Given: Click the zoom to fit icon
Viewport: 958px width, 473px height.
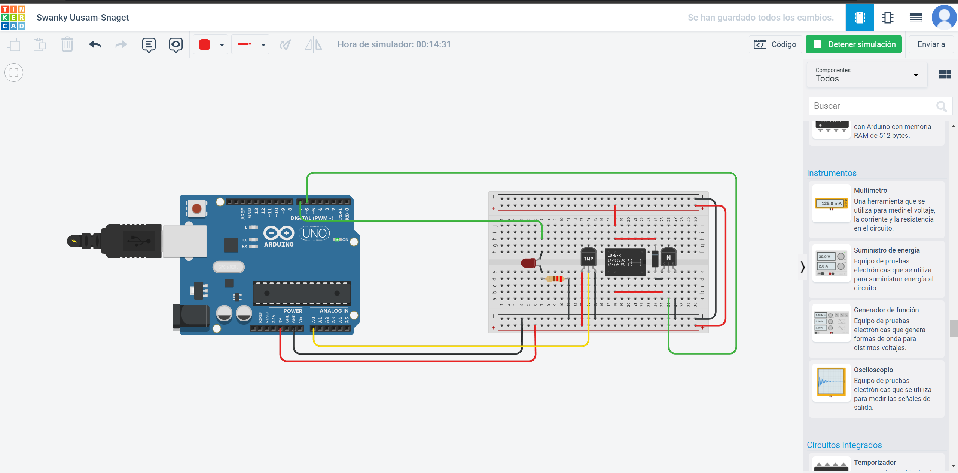Looking at the screenshot, I should [x=14, y=72].
